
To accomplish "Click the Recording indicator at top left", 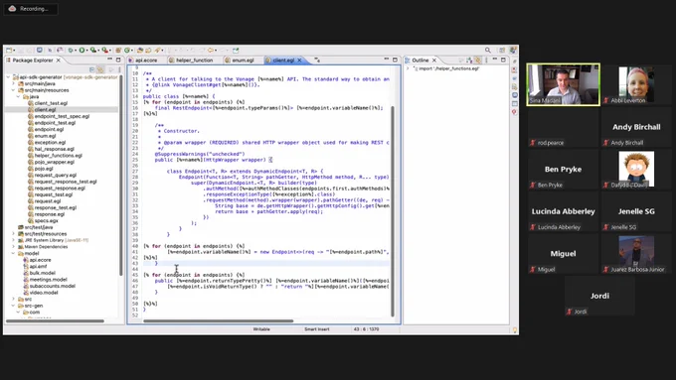I will click(x=30, y=9).
